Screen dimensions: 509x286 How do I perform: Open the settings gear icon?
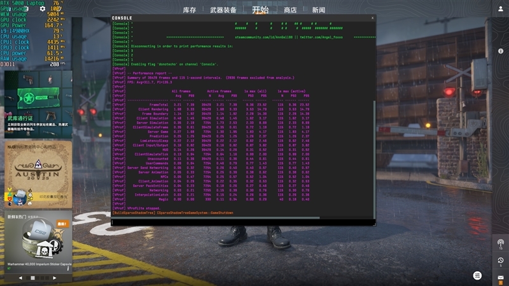[x=43, y=9]
